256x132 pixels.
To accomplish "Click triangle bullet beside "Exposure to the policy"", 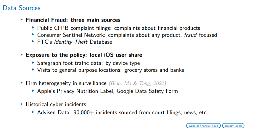I will (x=21, y=55).
